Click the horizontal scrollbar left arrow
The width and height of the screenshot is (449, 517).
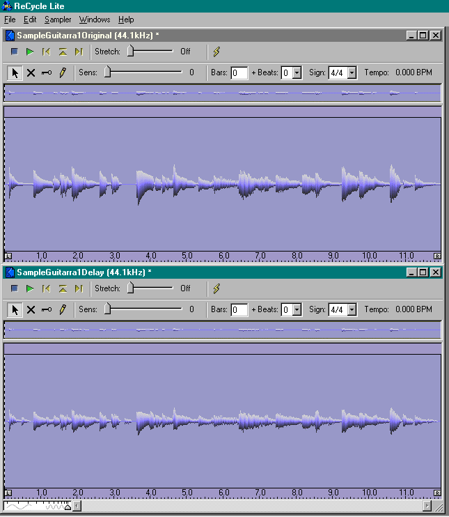pyautogui.click(x=77, y=506)
